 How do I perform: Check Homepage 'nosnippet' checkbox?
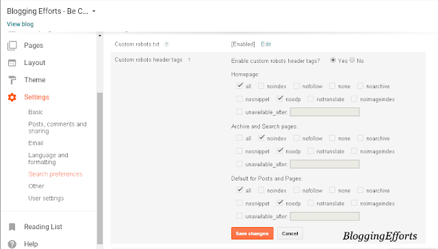point(240,99)
